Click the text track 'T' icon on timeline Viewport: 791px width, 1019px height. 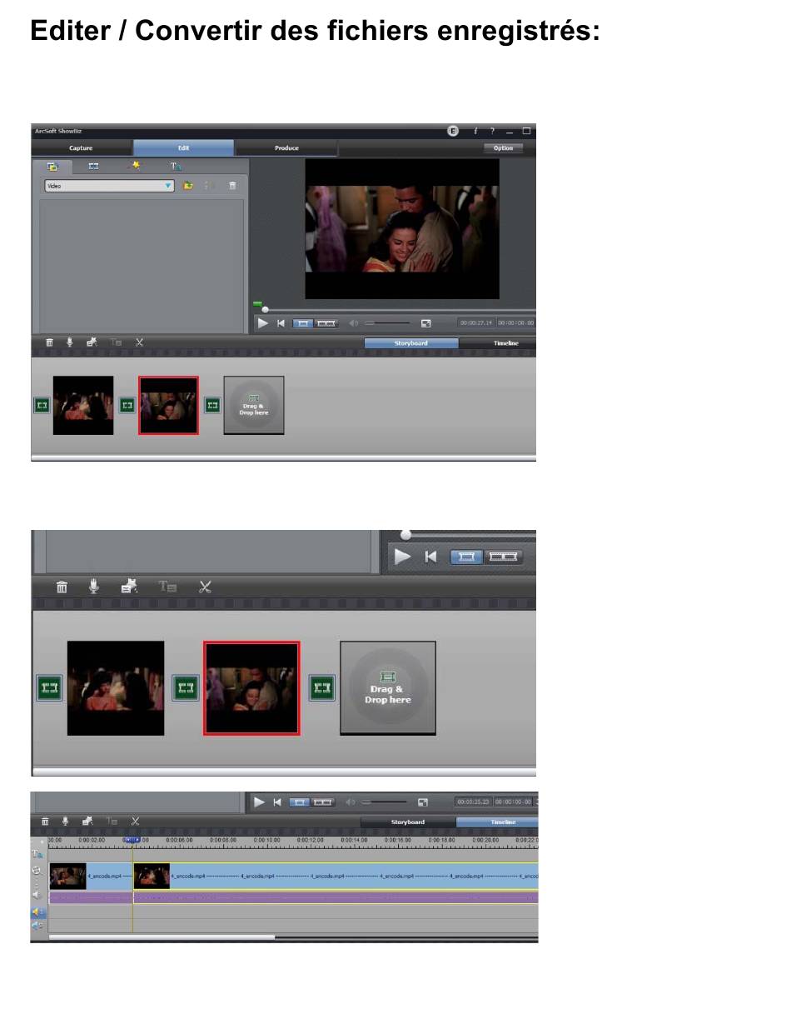[x=37, y=854]
